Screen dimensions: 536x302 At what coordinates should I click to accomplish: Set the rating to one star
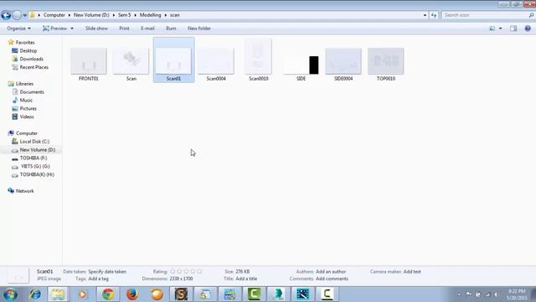click(x=173, y=272)
